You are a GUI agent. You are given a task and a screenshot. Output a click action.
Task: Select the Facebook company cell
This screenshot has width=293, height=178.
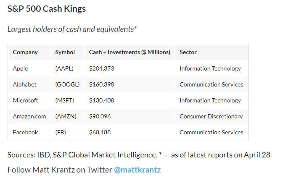click(x=25, y=132)
